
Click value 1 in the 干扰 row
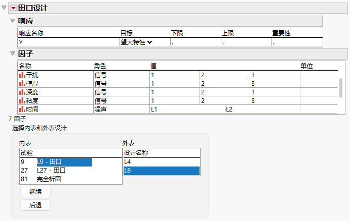(175, 75)
